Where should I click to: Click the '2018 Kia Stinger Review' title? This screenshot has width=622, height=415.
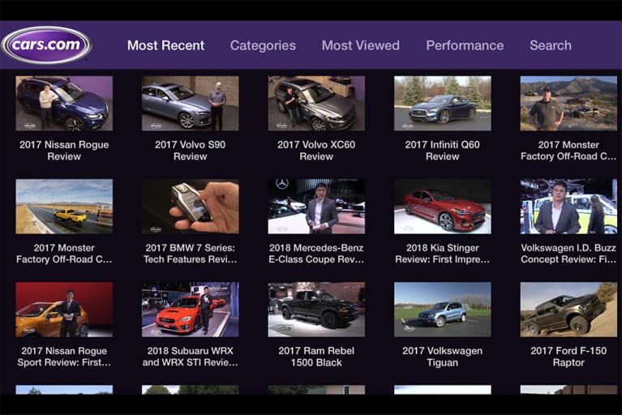click(443, 254)
